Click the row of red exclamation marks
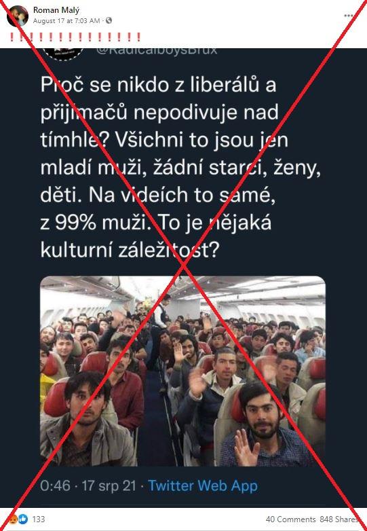 75,37
